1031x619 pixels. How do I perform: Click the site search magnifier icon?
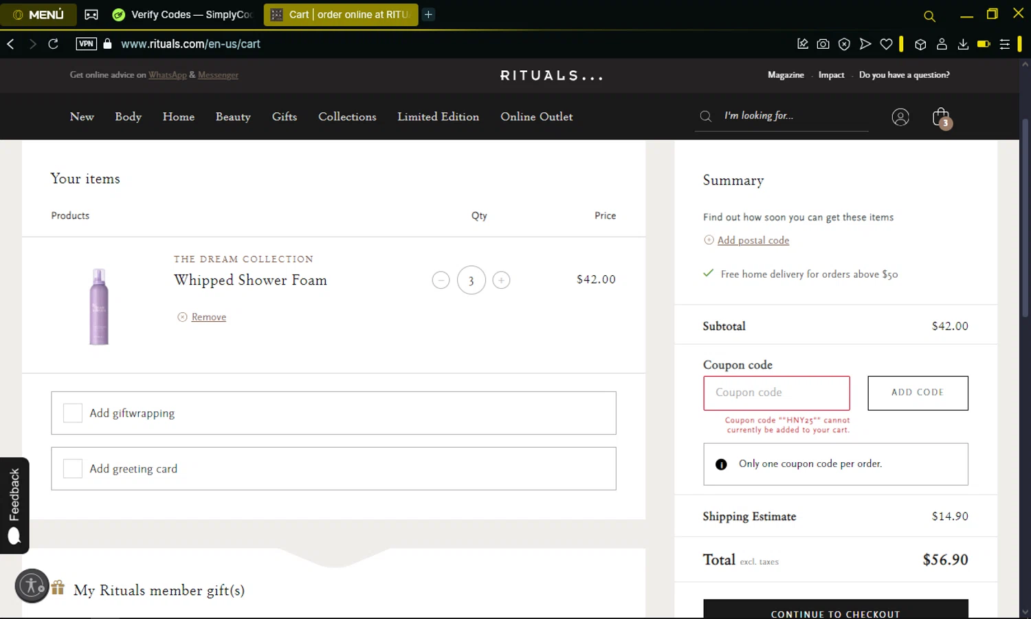point(706,116)
